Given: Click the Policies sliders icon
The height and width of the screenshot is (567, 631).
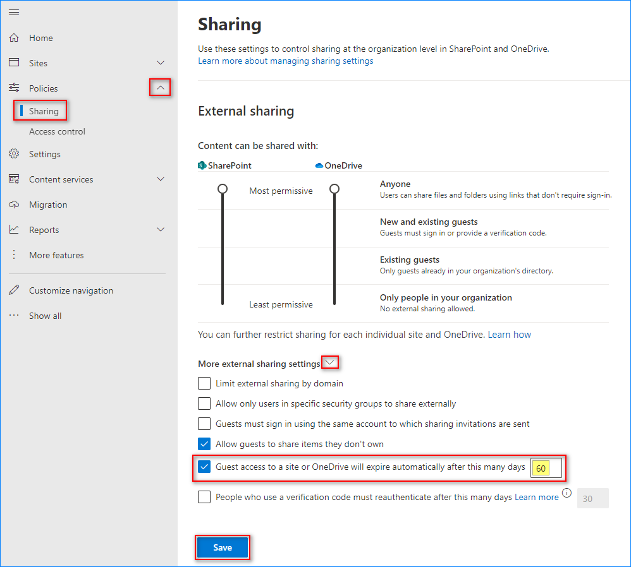Looking at the screenshot, I should click(x=14, y=88).
